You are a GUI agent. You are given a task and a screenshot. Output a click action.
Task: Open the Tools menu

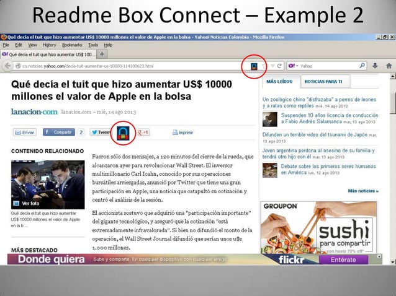(x=93, y=45)
